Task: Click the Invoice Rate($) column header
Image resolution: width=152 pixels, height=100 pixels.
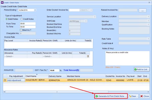Action: pyautogui.click(x=35, y=41)
